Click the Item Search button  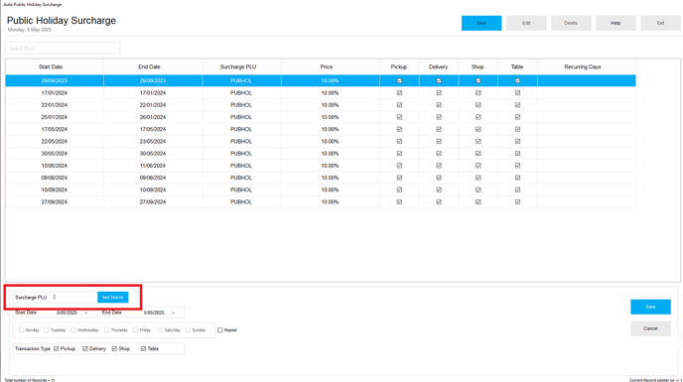coord(113,297)
